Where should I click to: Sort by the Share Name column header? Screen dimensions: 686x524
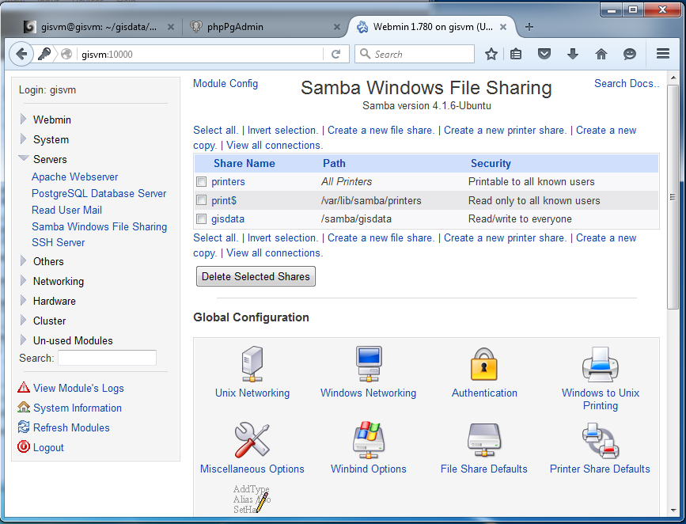[x=244, y=163]
